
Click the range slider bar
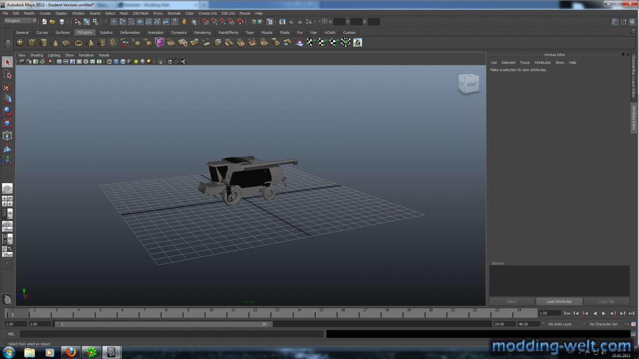(163, 324)
